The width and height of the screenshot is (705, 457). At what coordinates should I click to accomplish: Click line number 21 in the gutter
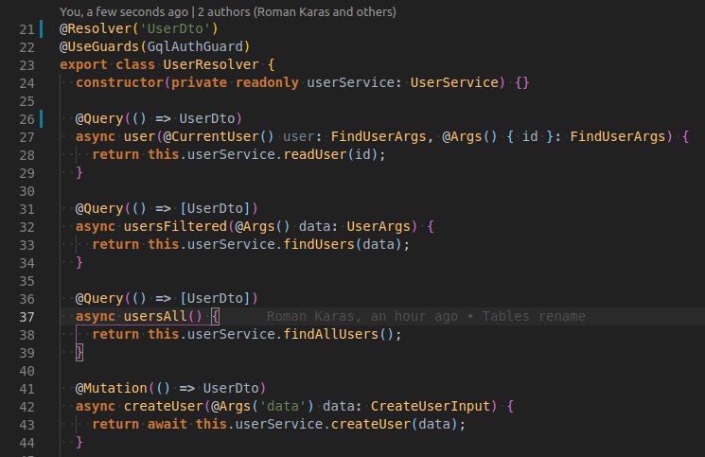27,29
